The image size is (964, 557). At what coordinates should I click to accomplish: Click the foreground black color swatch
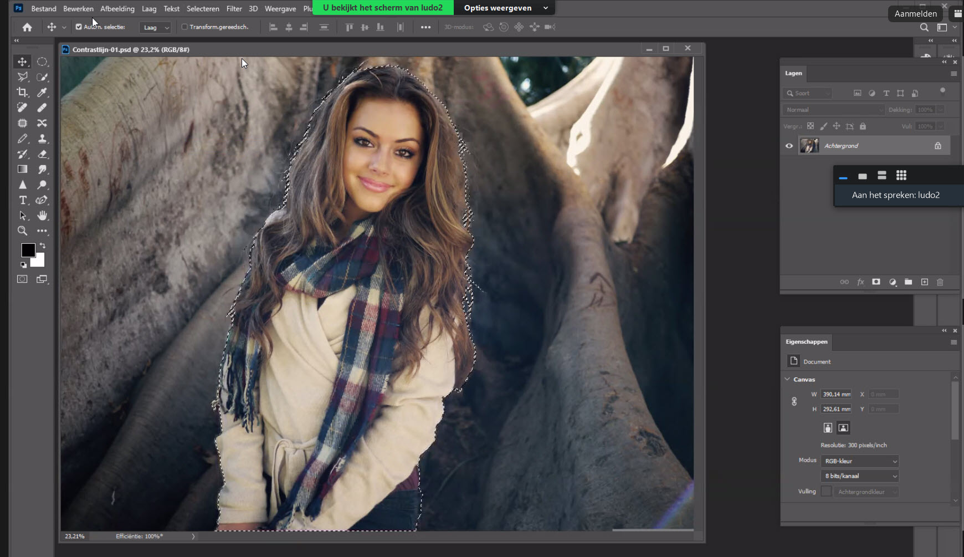tap(27, 249)
